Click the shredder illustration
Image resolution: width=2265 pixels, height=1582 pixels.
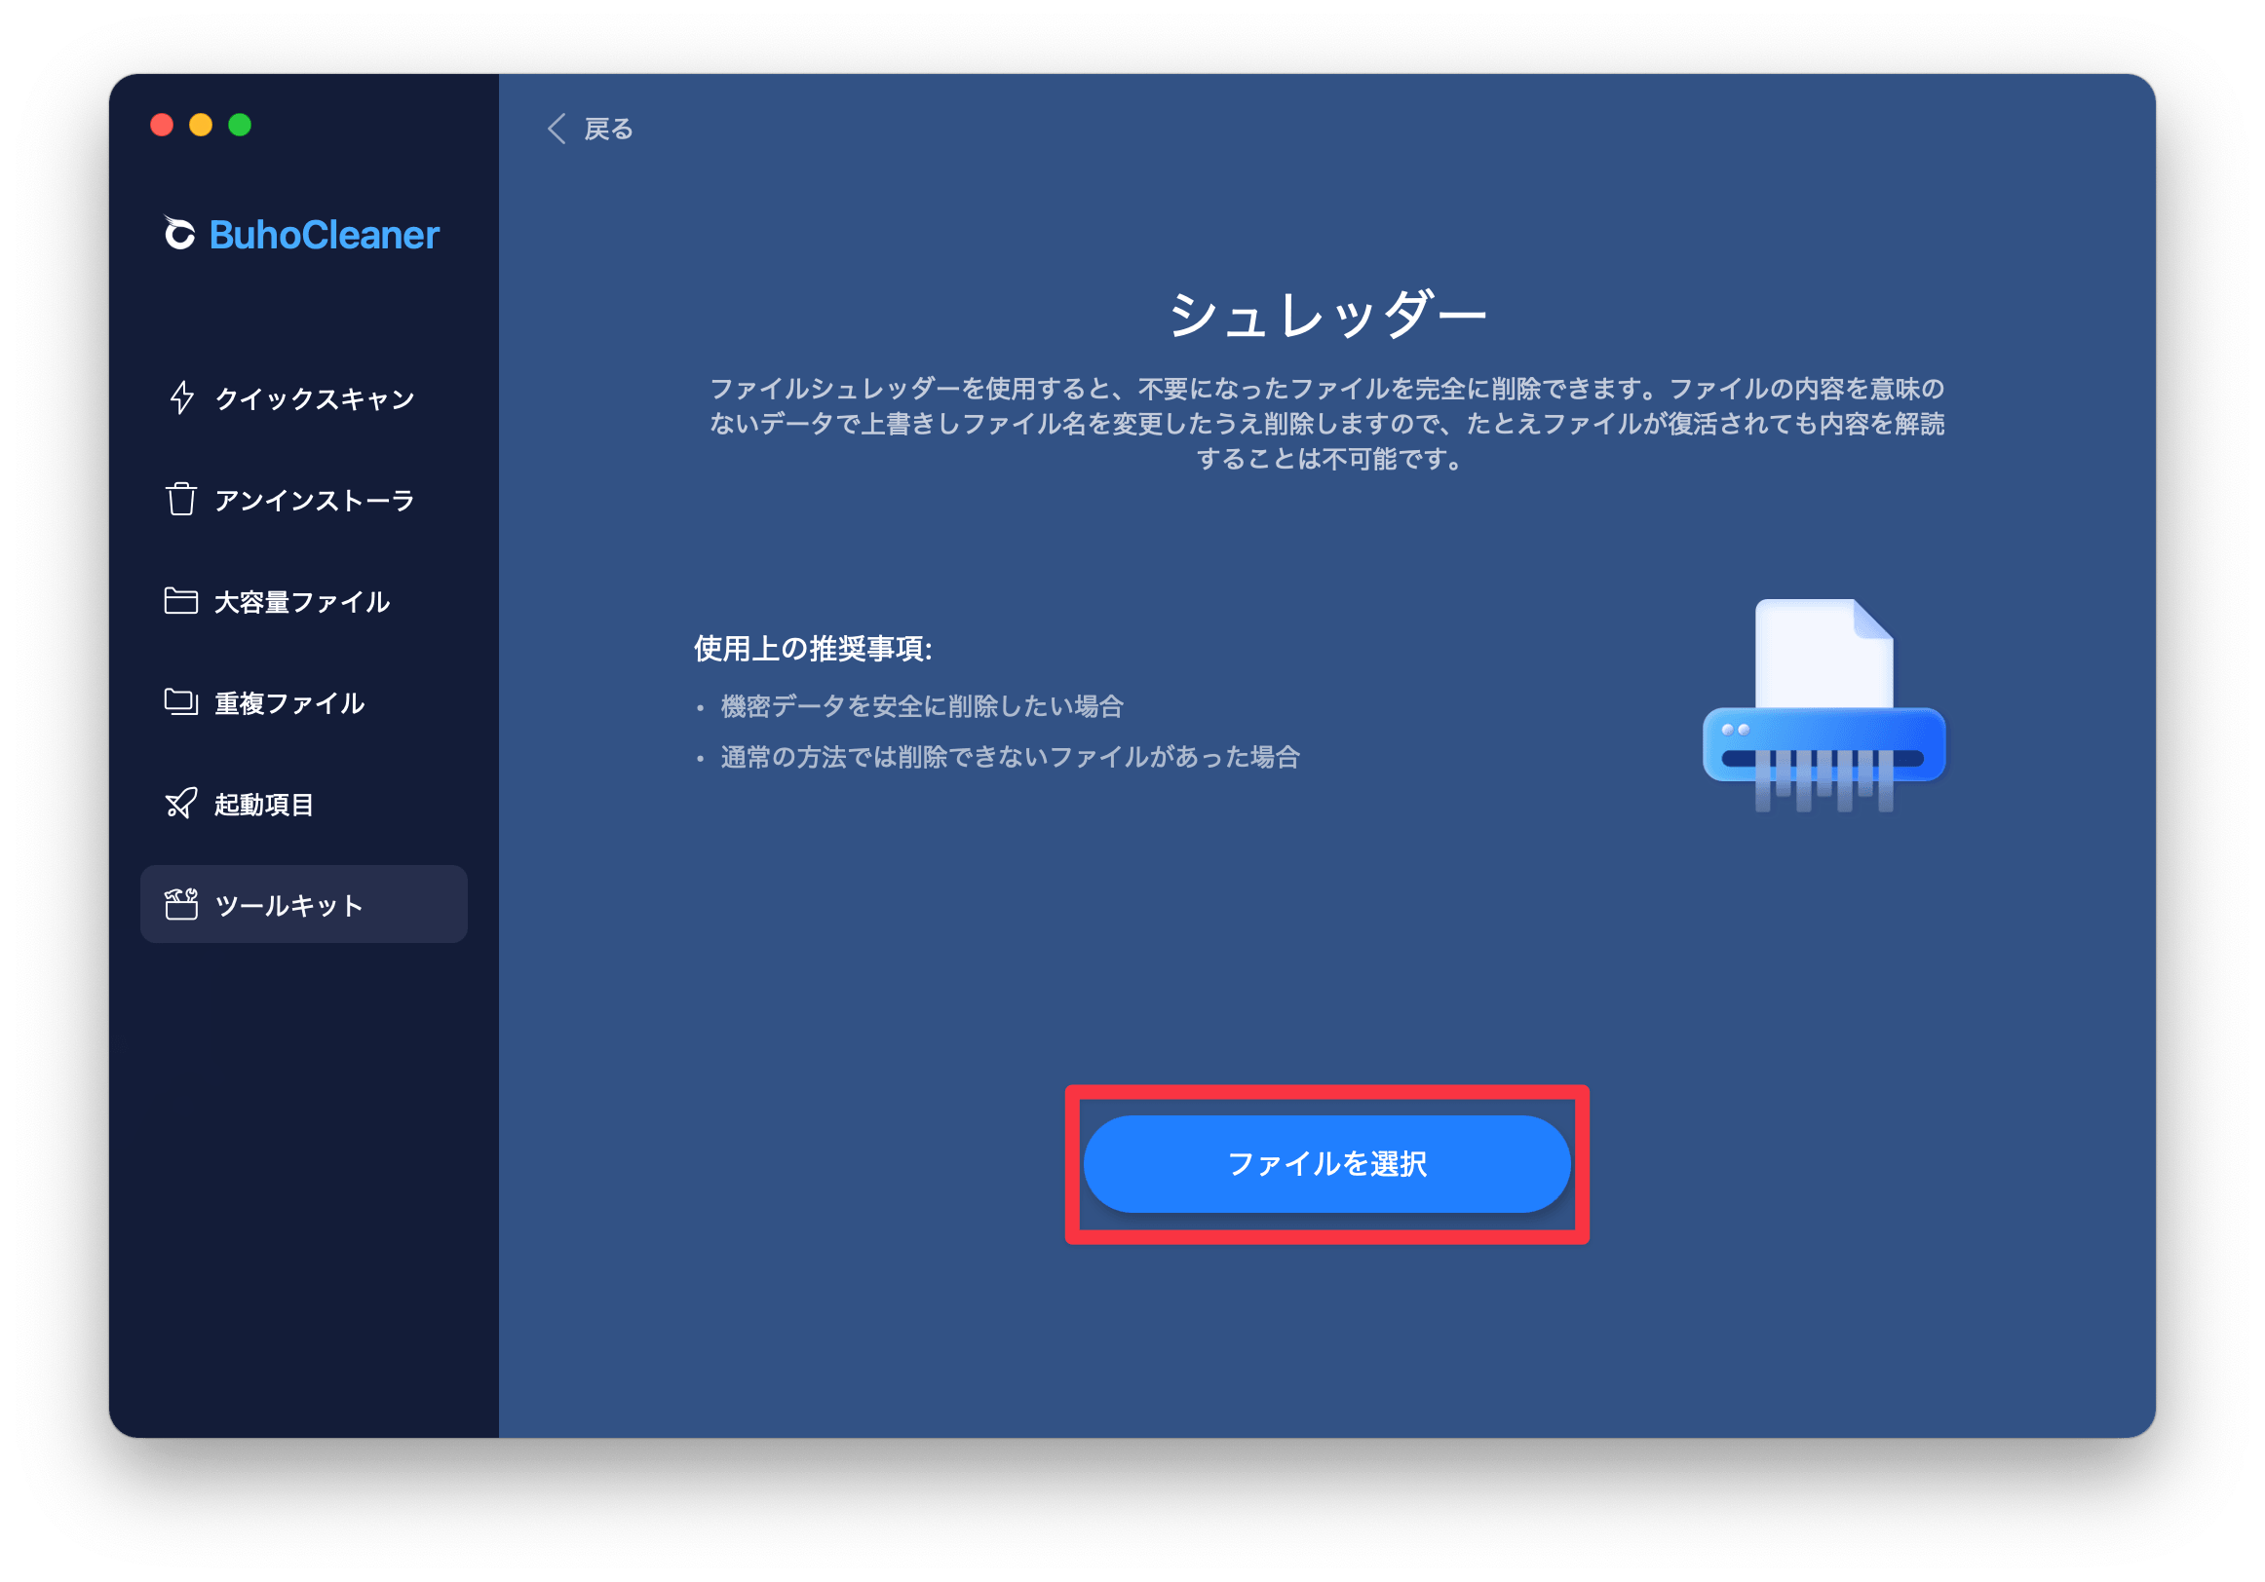tap(1824, 705)
